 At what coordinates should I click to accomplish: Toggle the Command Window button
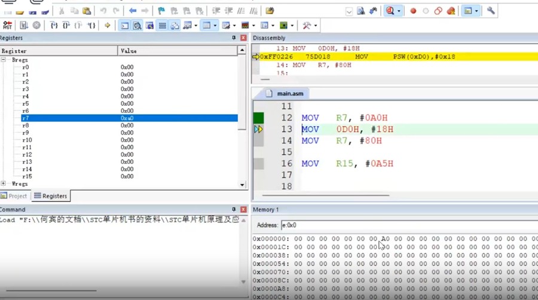coord(124,25)
